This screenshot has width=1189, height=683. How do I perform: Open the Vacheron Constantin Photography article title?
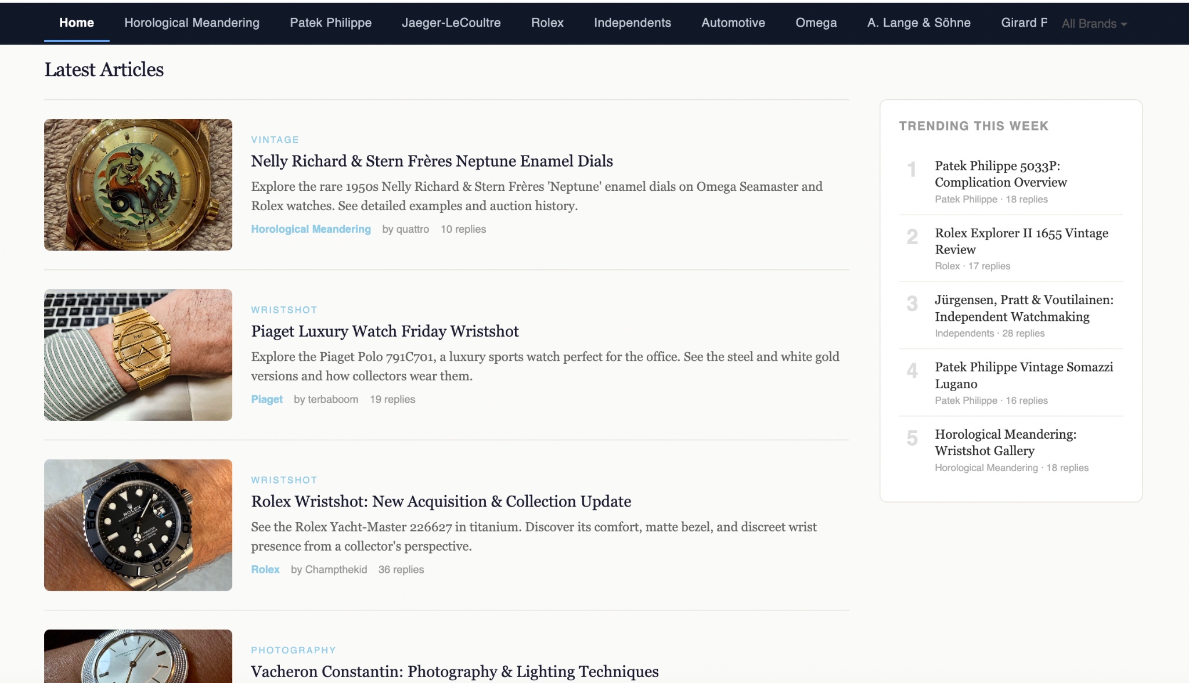[454, 671]
